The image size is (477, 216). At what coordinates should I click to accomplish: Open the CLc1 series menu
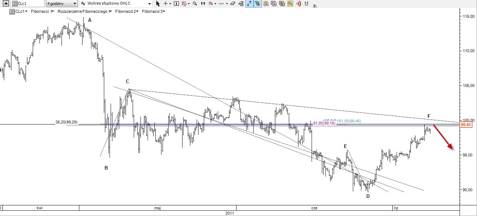21,11
